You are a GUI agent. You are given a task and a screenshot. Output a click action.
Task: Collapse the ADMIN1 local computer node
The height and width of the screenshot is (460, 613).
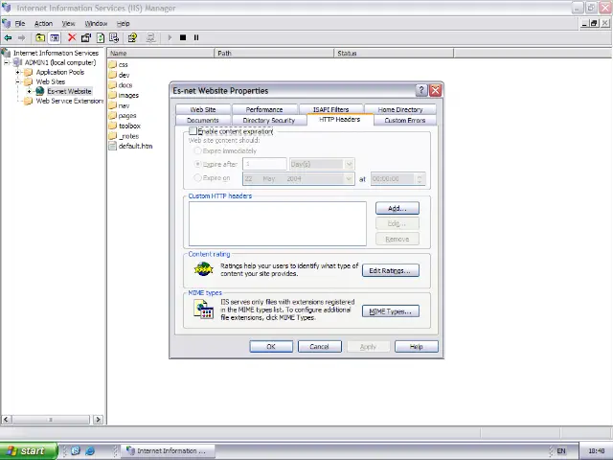click(7, 62)
